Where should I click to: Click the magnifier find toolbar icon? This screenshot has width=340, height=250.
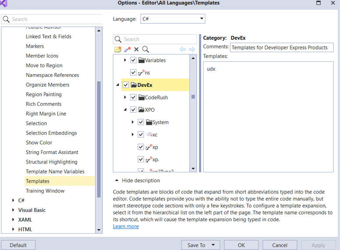[x=146, y=50]
